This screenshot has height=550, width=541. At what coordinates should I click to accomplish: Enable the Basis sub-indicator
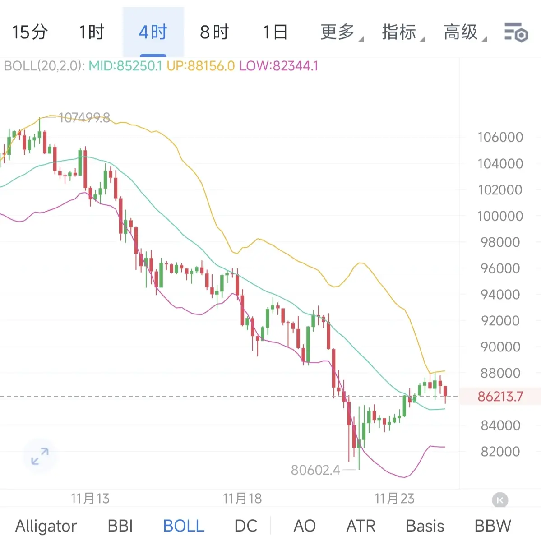pyautogui.click(x=425, y=526)
